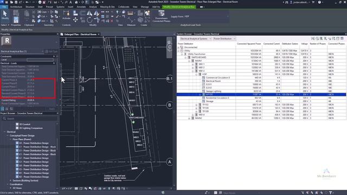This screenshot has width=347, height=195.
Task: Click the red Delete X tool
Action: click(112, 21)
